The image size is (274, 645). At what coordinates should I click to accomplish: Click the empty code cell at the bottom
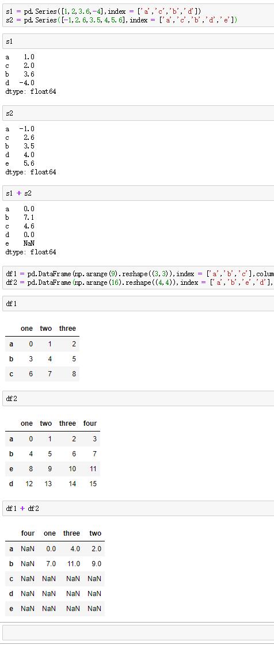138,633
